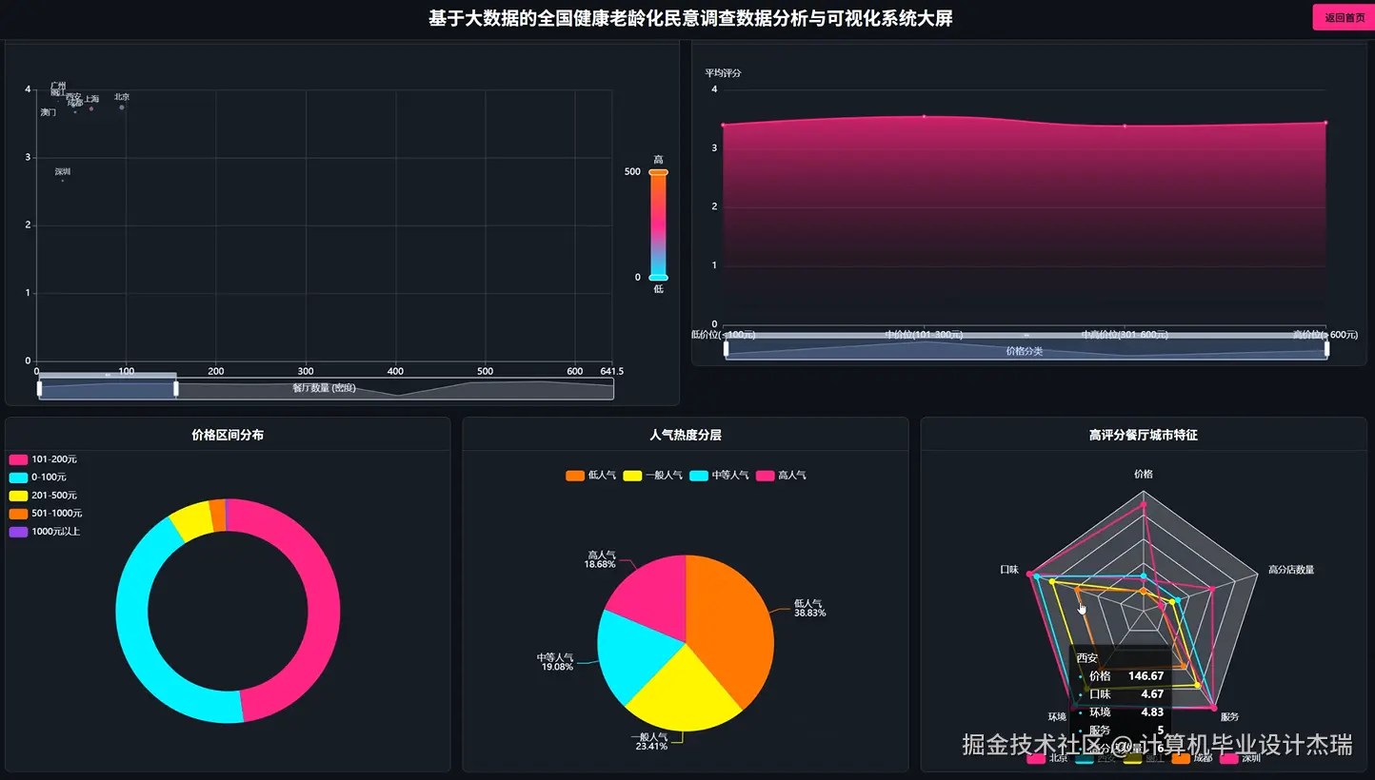Click the left handle of 餐厅数量 slider
Image resolution: width=1375 pixels, height=780 pixels.
point(40,388)
